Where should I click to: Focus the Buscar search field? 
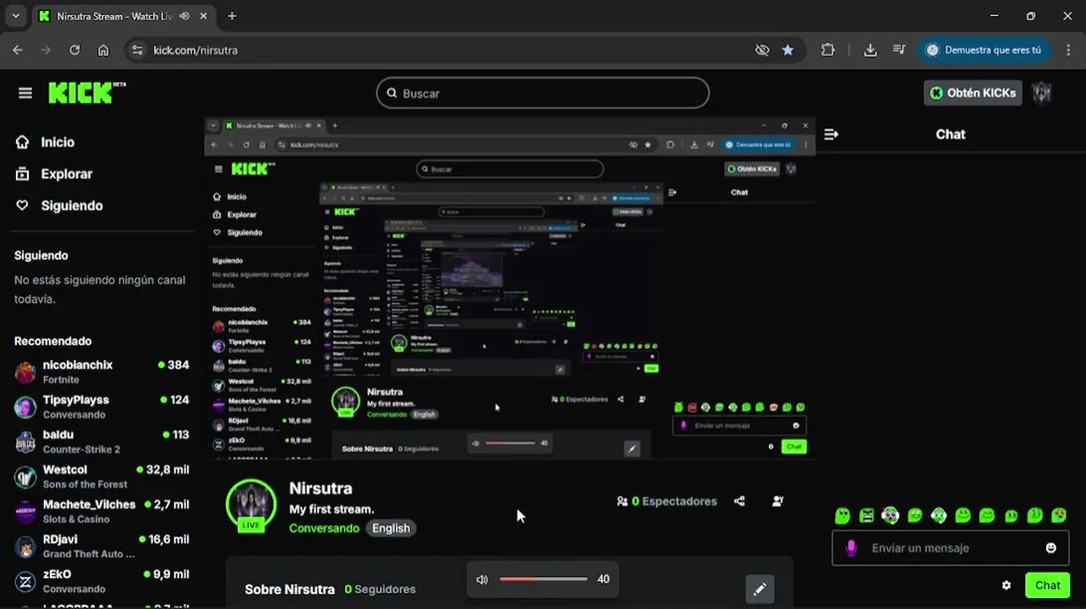[x=542, y=93]
